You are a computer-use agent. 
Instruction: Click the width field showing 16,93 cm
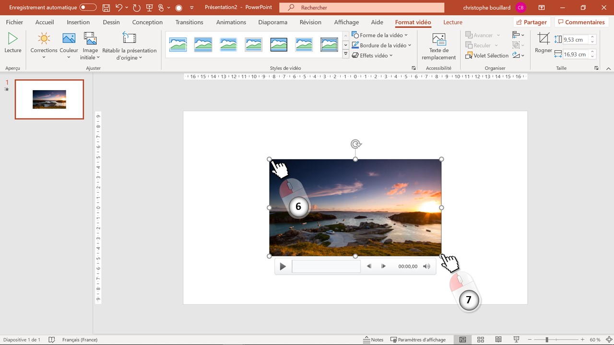tap(576, 54)
